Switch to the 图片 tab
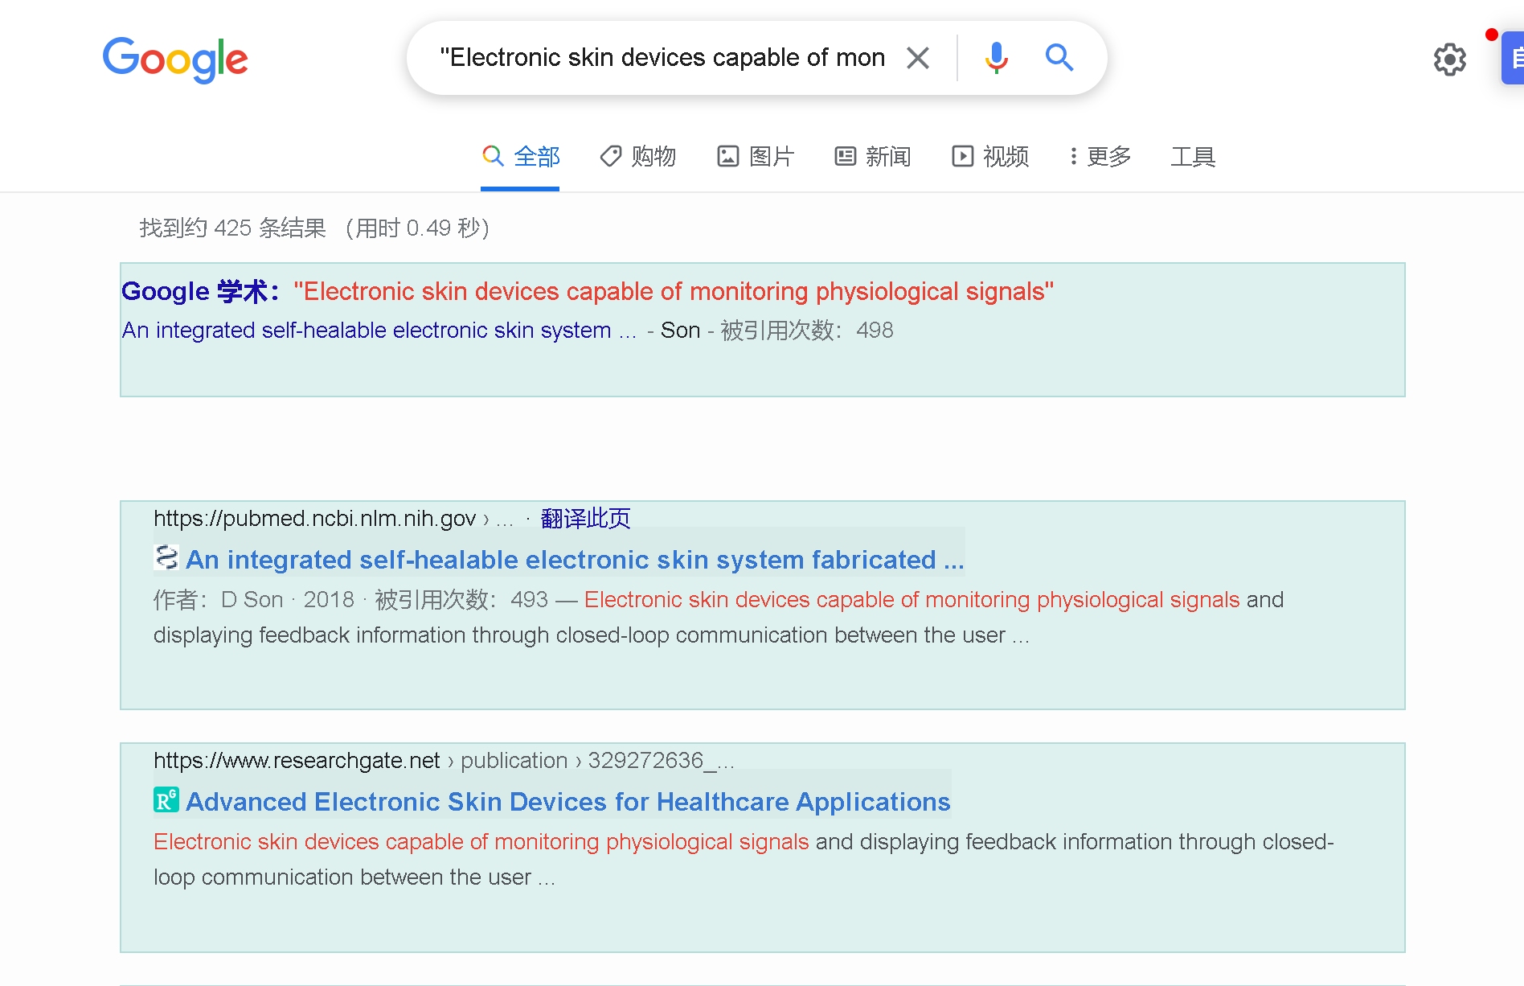Viewport: 1524px width, 986px height. tap(771, 156)
